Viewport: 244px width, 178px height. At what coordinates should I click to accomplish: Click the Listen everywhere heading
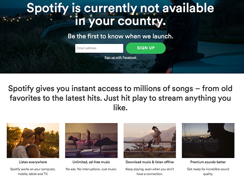tap(33, 162)
